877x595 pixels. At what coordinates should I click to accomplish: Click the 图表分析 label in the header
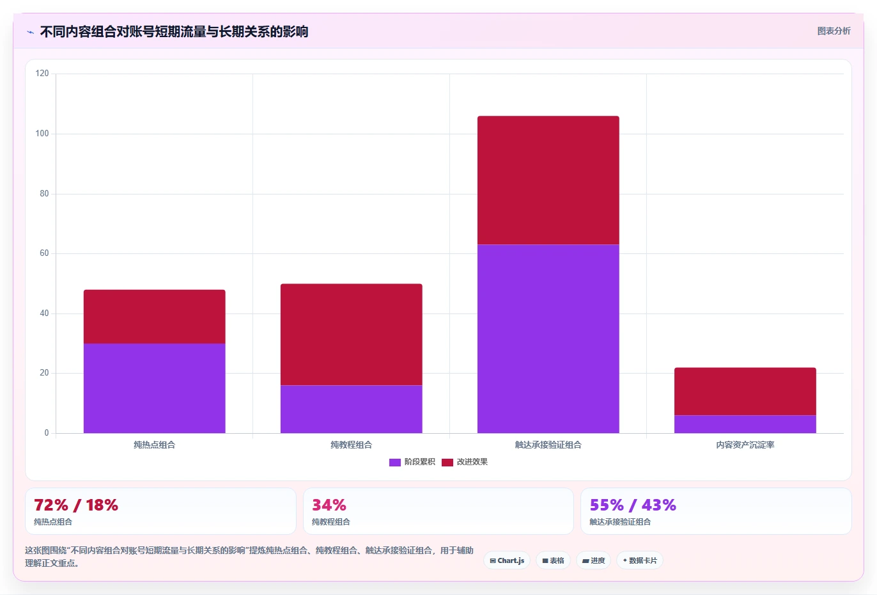tap(834, 31)
